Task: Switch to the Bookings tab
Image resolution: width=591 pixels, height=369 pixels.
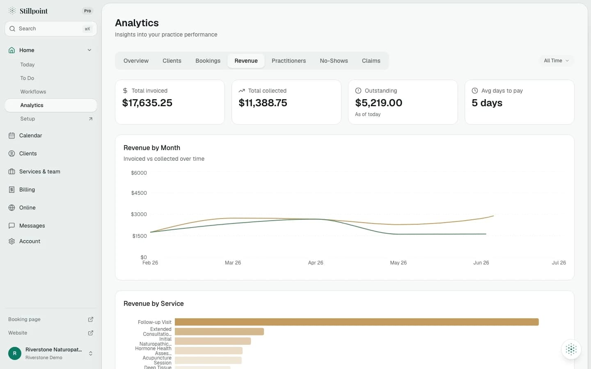Action: (x=208, y=61)
